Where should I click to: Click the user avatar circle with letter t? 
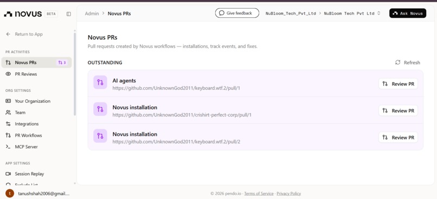10,194
